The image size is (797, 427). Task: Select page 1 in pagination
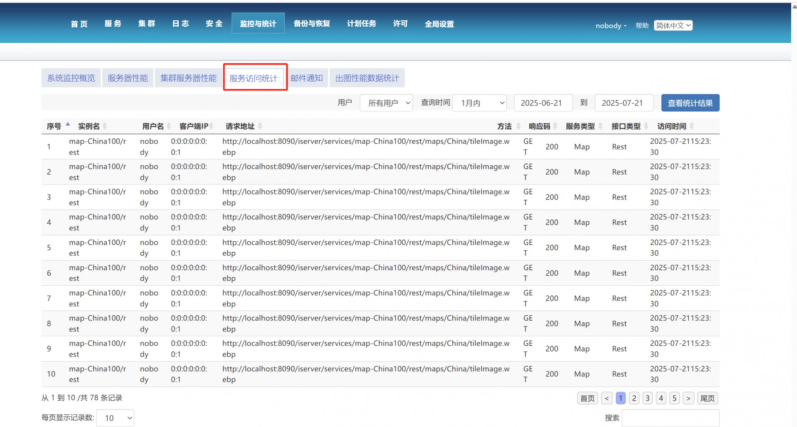621,398
